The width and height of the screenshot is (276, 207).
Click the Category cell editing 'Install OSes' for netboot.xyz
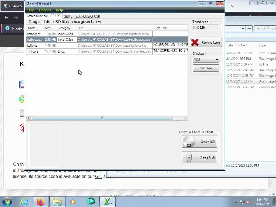(x=67, y=40)
